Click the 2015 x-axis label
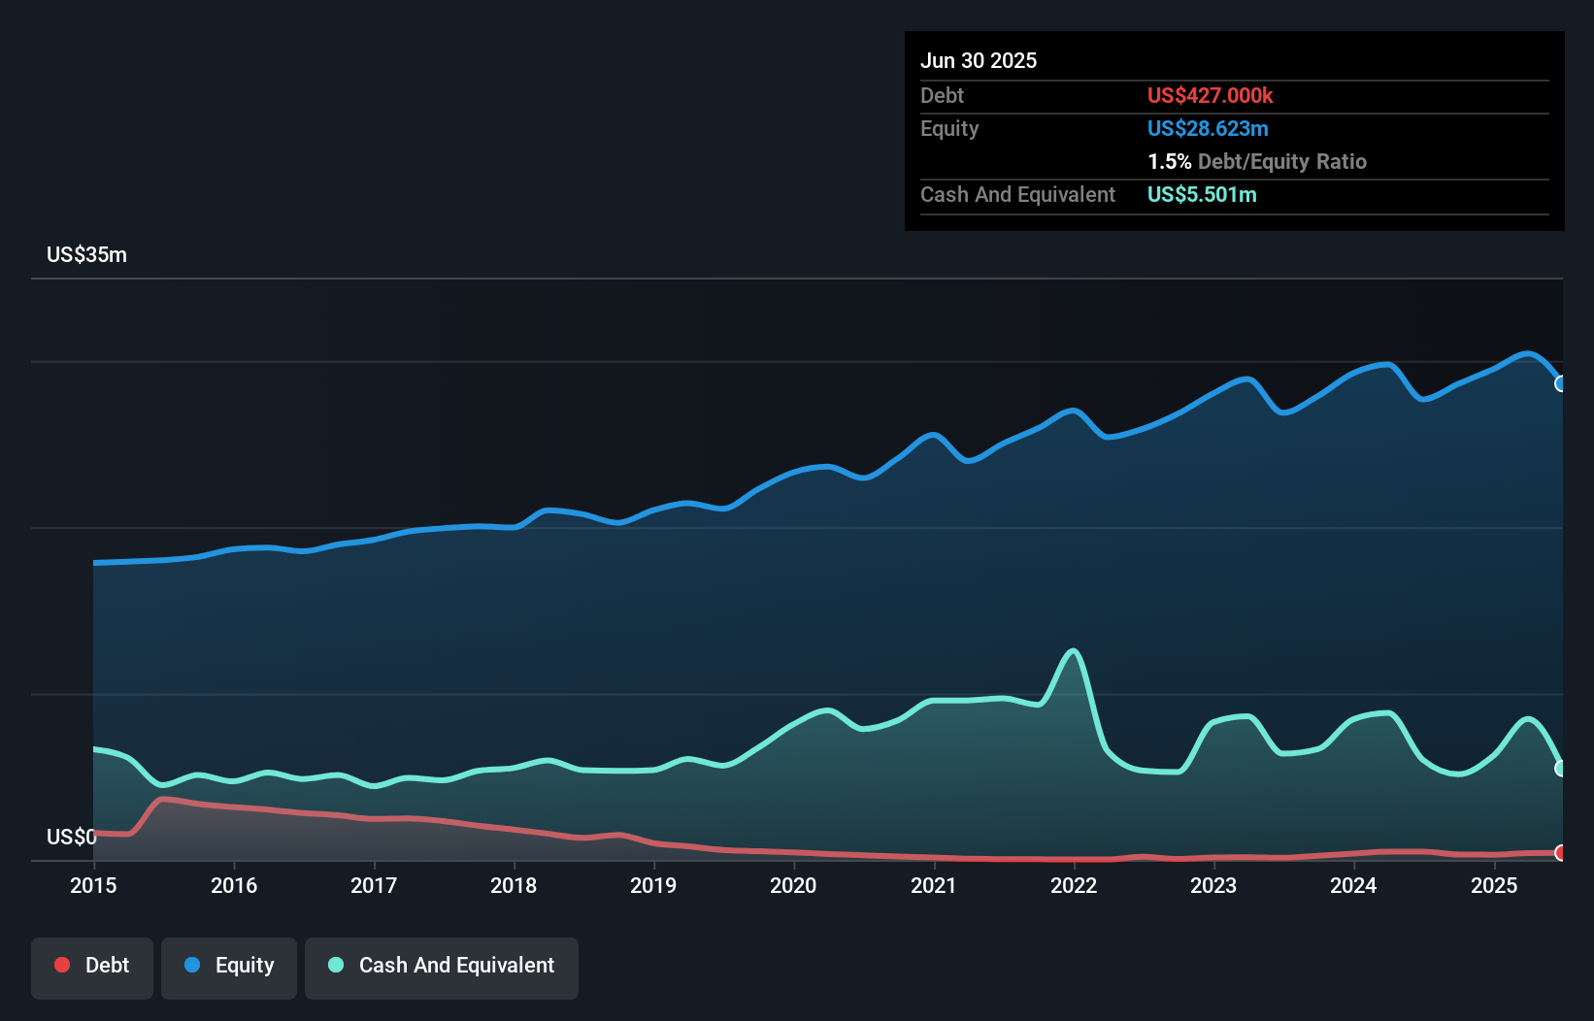This screenshot has height=1021, width=1594. tap(93, 885)
